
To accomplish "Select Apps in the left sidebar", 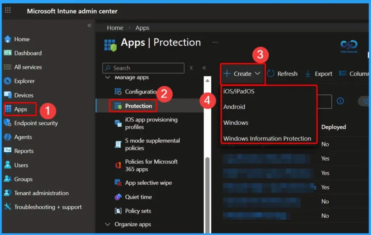I will [20, 109].
